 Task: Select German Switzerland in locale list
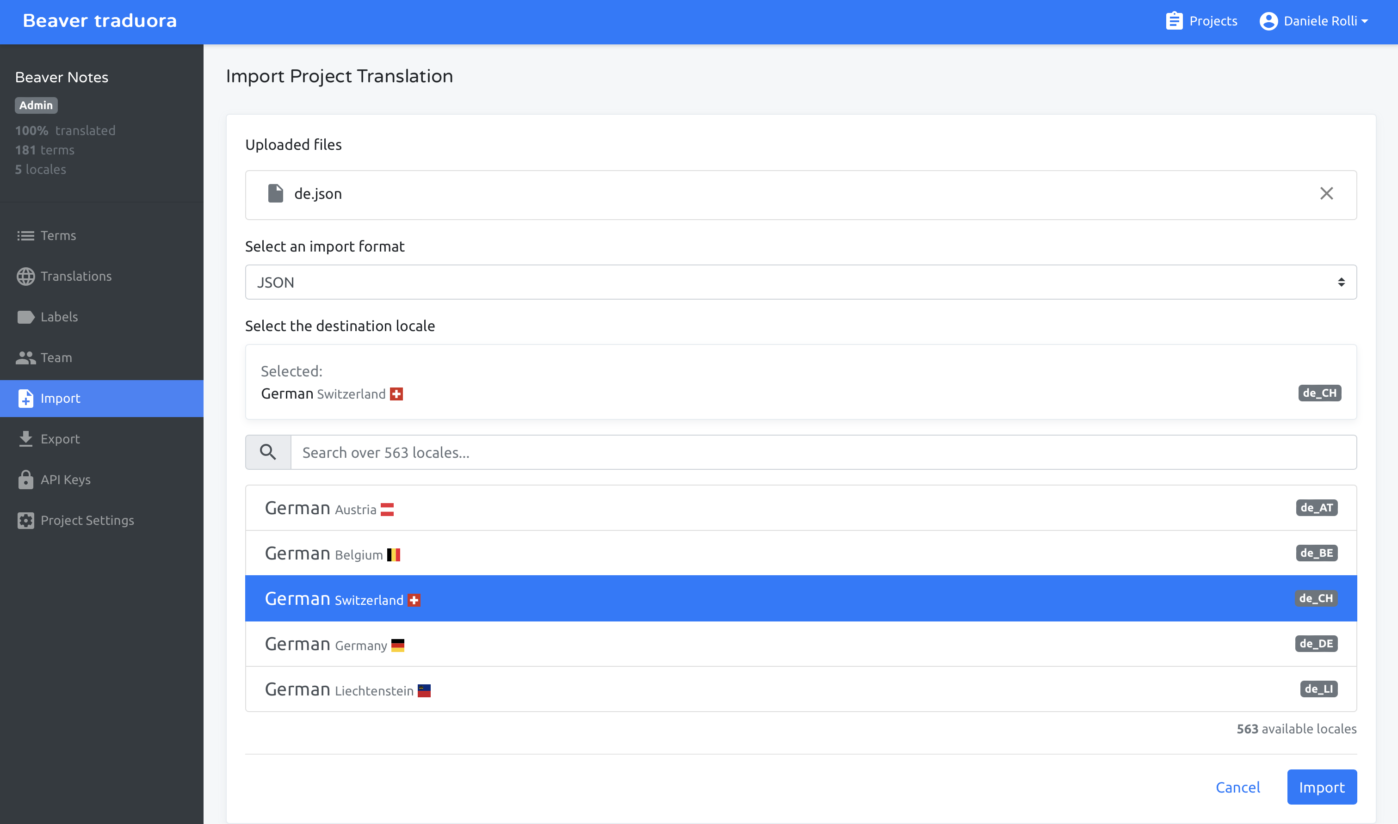(x=801, y=598)
